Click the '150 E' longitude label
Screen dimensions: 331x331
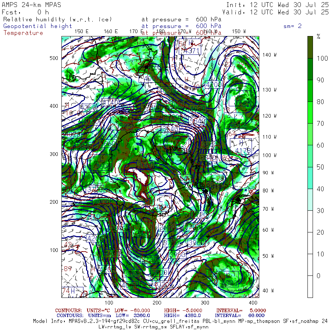(x=82, y=31)
